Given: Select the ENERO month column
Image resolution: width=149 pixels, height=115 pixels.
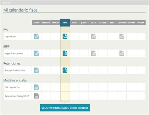Looking at the screenshot, I should (36, 23).
